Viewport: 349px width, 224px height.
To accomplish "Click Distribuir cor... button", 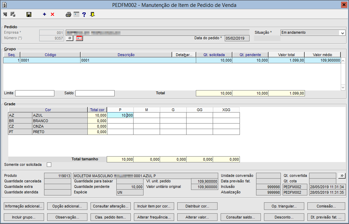I will 197,206.
